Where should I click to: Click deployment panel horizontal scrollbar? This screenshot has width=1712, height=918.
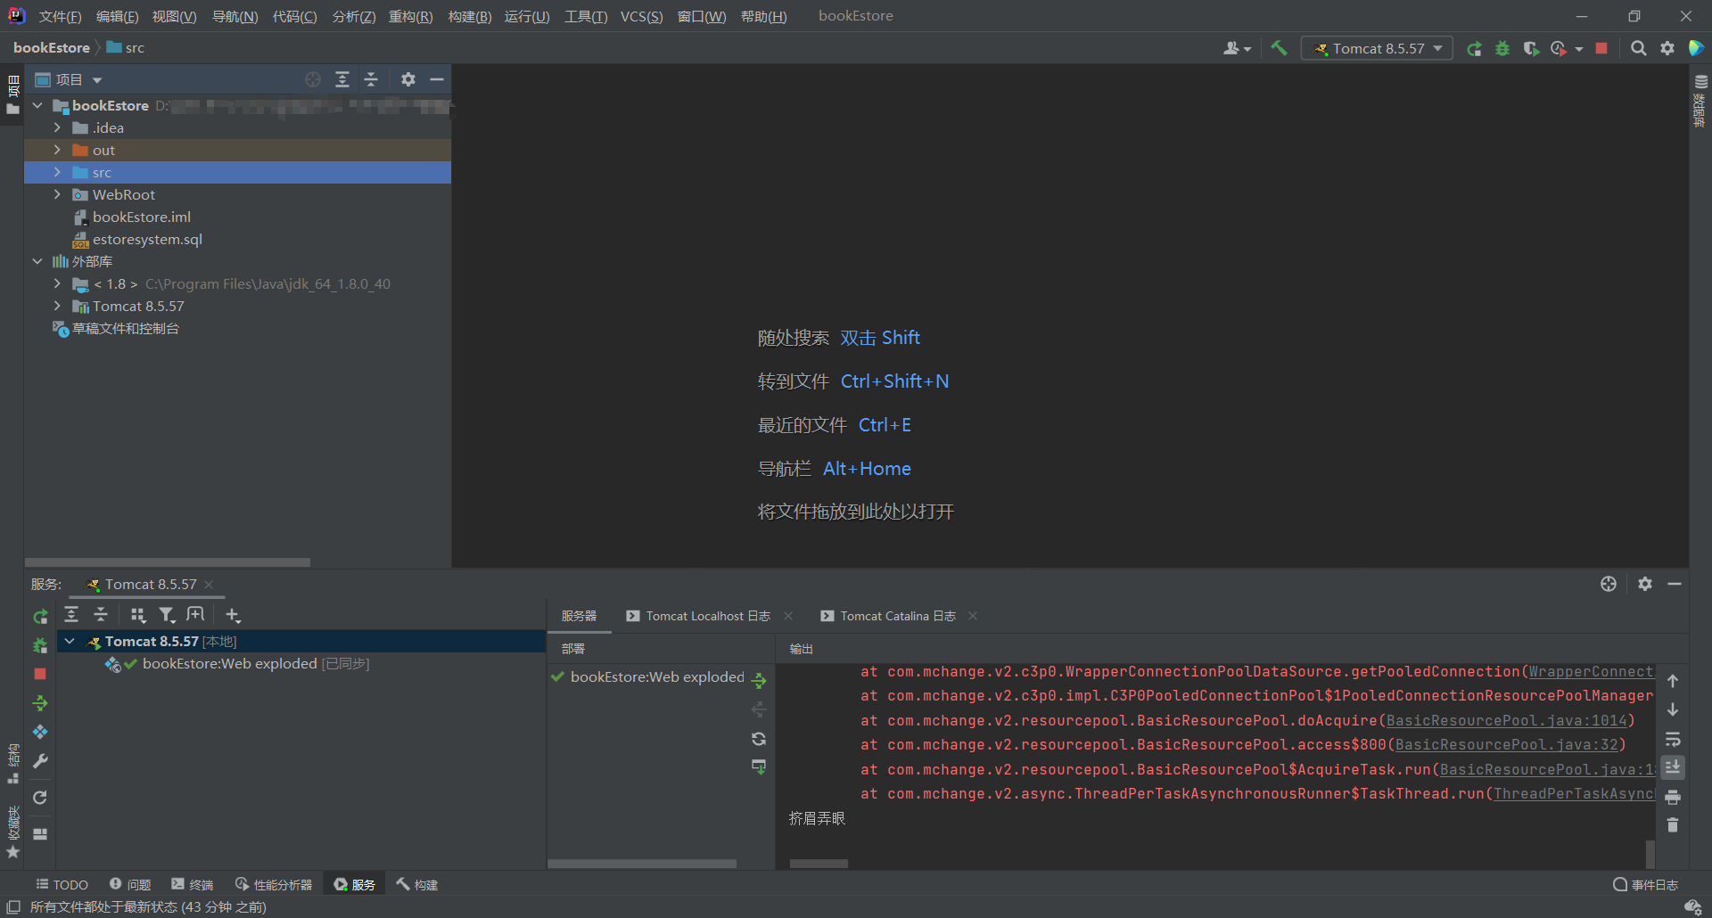pyautogui.click(x=642, y=864)
